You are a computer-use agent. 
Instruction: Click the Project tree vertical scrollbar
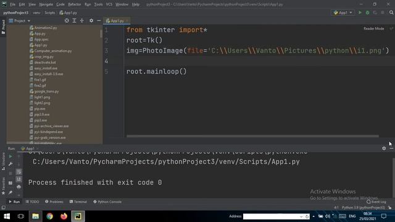pos(101,33)
